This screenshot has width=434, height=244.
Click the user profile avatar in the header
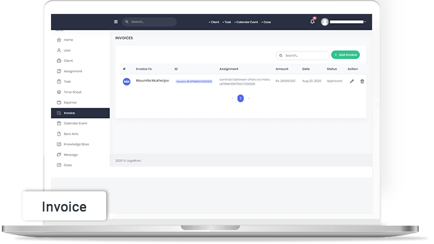point(325,22)
